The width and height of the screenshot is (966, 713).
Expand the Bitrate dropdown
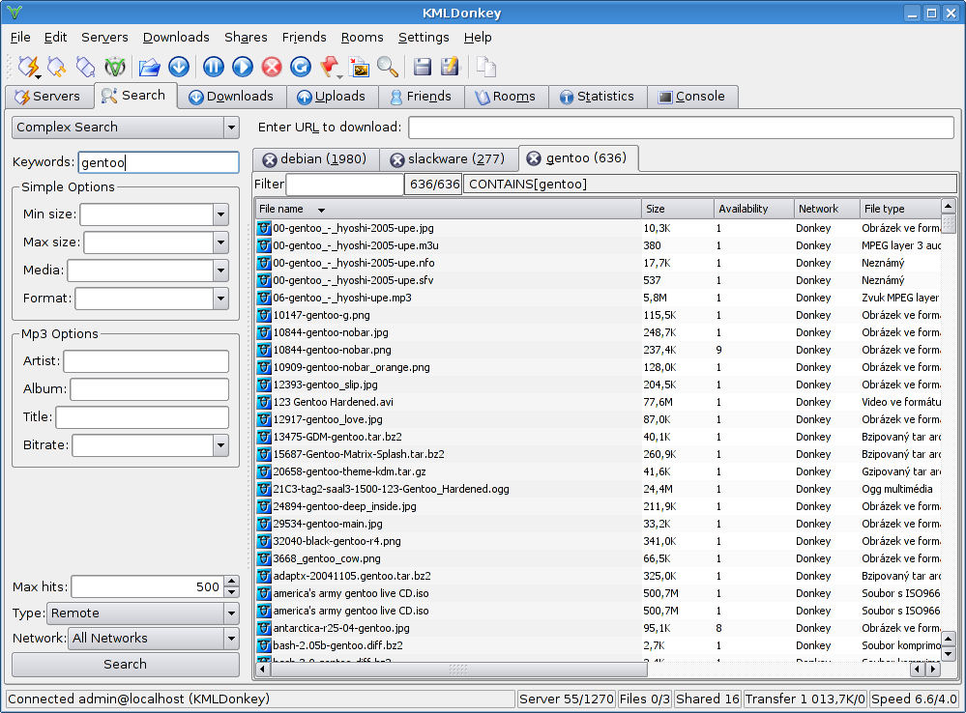[220, 445]
